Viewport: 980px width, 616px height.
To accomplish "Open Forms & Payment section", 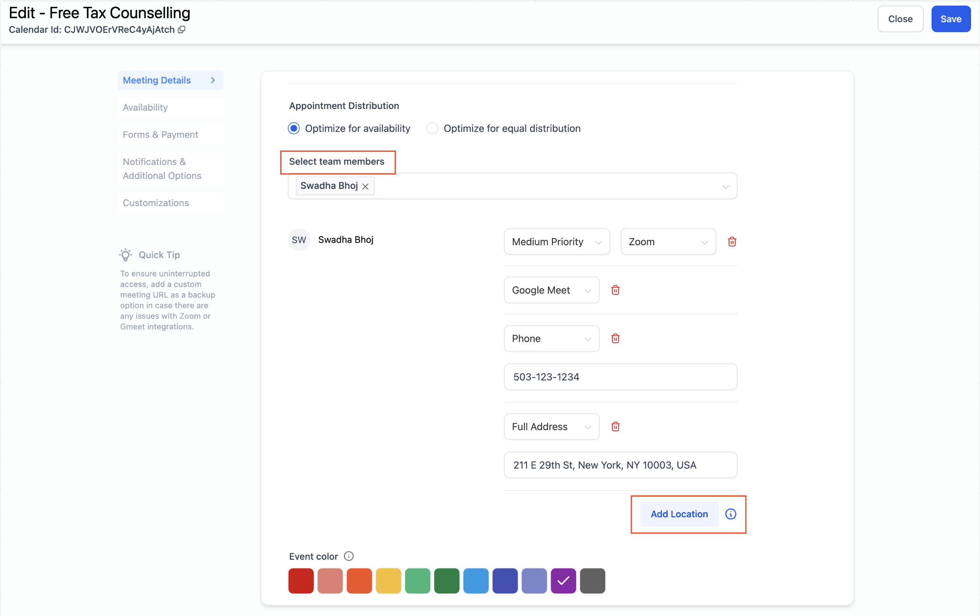I will tap(160, 135).
